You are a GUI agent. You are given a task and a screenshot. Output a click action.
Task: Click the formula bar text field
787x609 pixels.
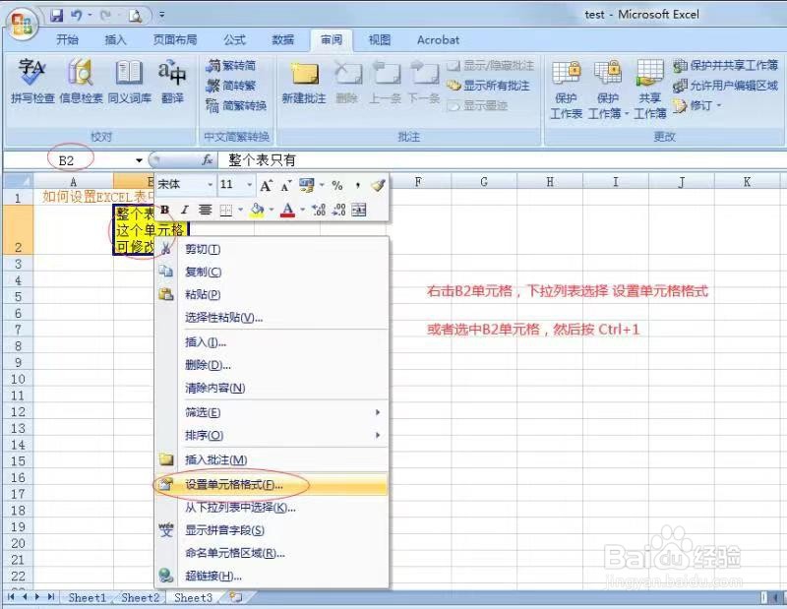pyautogui.click(x=502, y=160)
